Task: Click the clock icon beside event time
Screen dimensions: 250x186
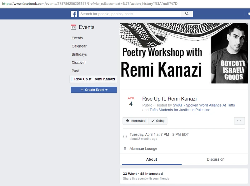Action: [125, 137]
